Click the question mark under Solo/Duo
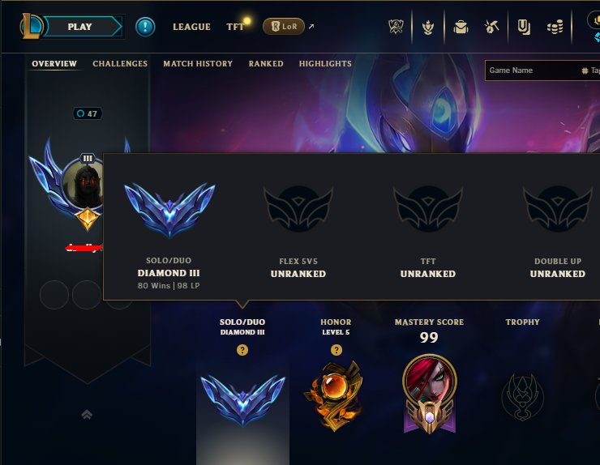 tap(242, 350)
